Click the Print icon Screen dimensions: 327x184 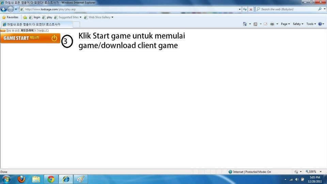coord(272,24)
